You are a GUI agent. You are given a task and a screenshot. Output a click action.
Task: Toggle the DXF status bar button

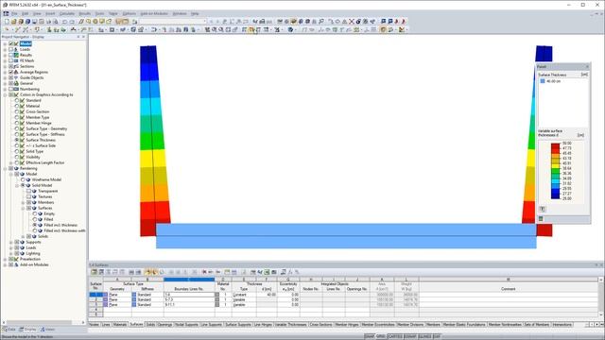[x=437, y=336]
